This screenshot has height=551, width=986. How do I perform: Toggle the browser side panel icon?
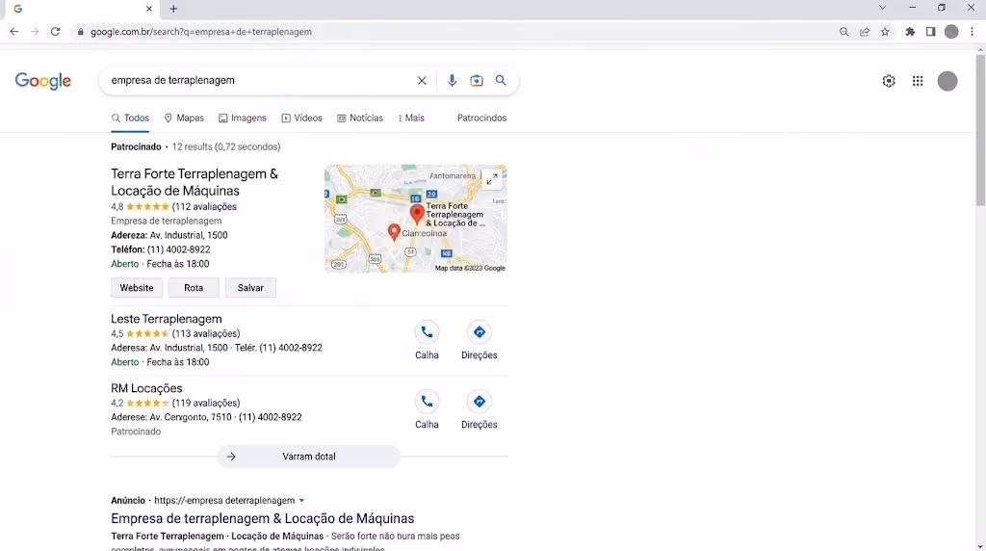[931, 32]
